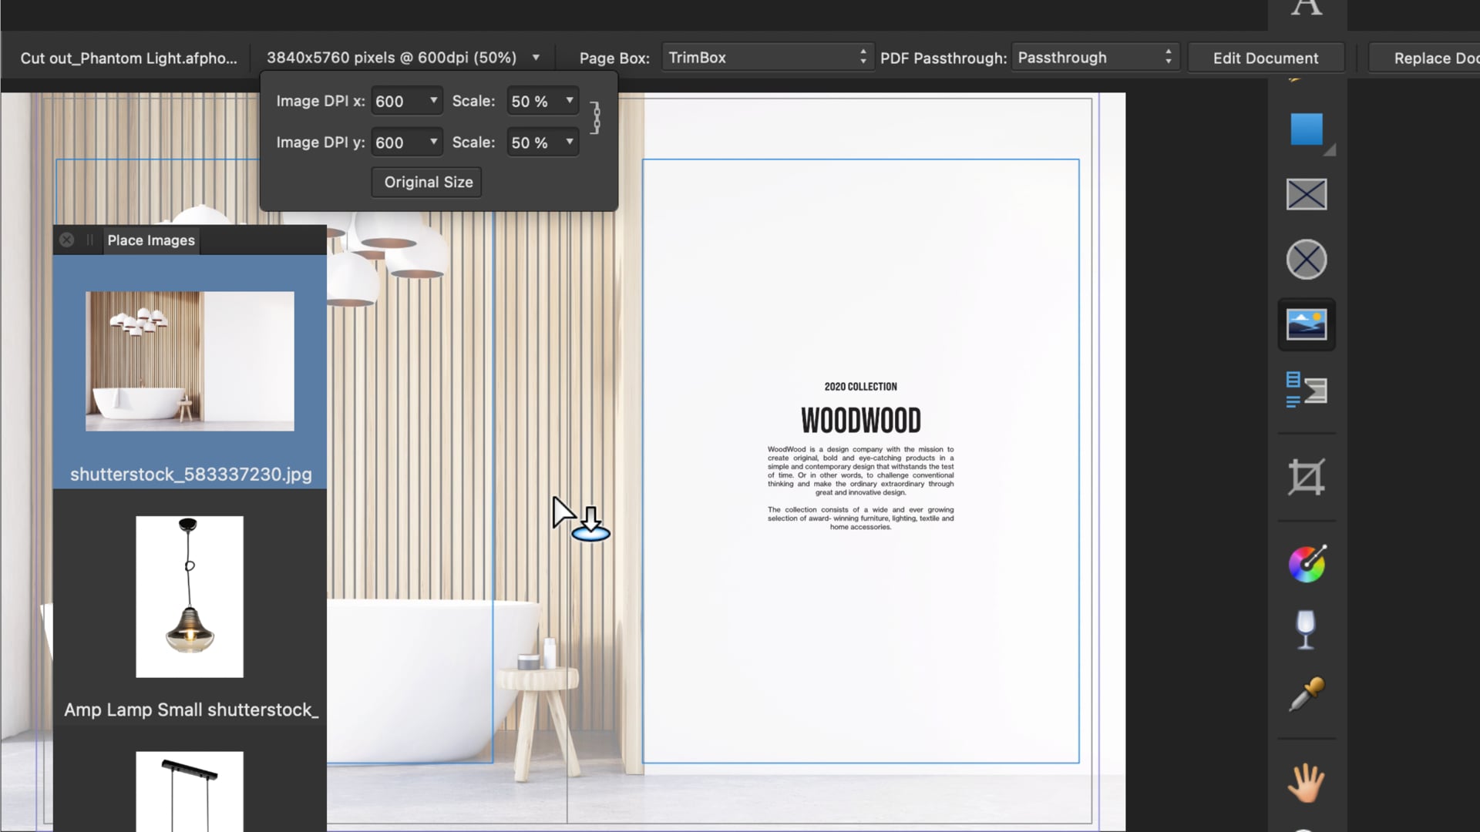This screenshot has height=832, width=1480.
Task: Select the Amp Lamp Small thumbnail
Action: 190,597
